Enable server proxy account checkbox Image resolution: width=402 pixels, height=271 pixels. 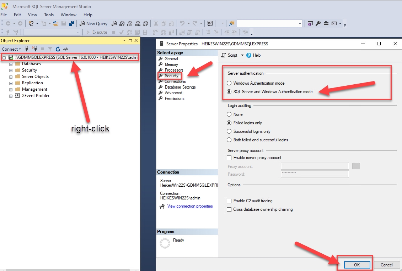point(229,158)
